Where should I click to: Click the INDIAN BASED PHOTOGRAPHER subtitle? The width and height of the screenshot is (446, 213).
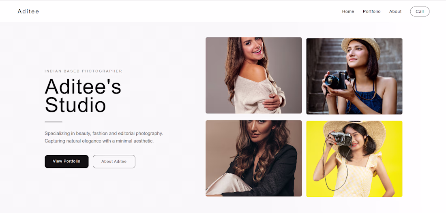tap(84, 71)
